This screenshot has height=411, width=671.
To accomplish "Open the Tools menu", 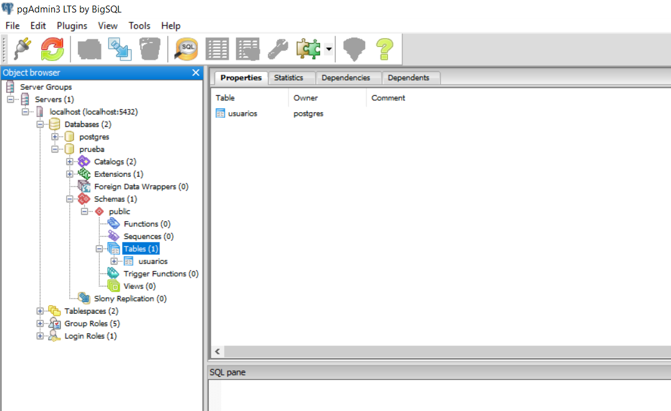I will [x=139, y=26].
